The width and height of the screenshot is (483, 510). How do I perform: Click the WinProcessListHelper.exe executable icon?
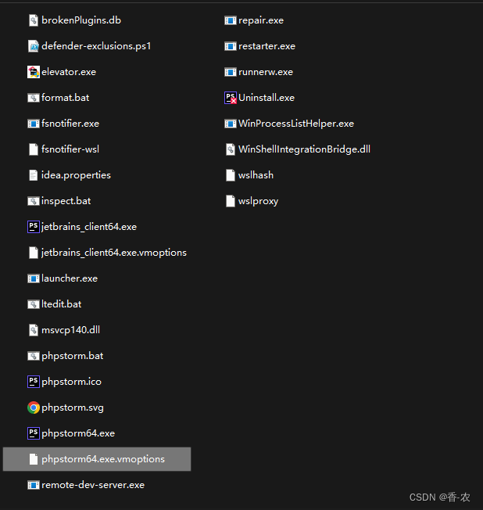coord(231,124)
